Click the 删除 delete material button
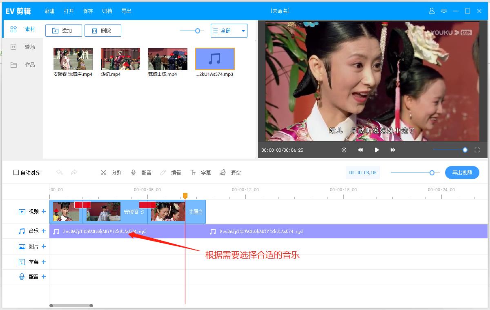Viewport: 490px width, 310px height. click(103, 31)
